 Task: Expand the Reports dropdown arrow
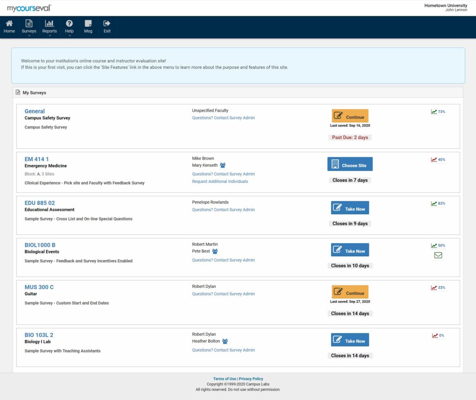tap(50, 36)
